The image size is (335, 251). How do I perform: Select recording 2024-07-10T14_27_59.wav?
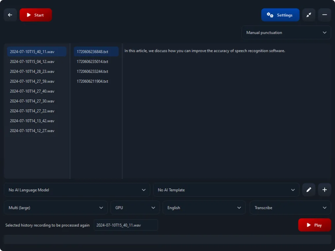tap(37, 81)
